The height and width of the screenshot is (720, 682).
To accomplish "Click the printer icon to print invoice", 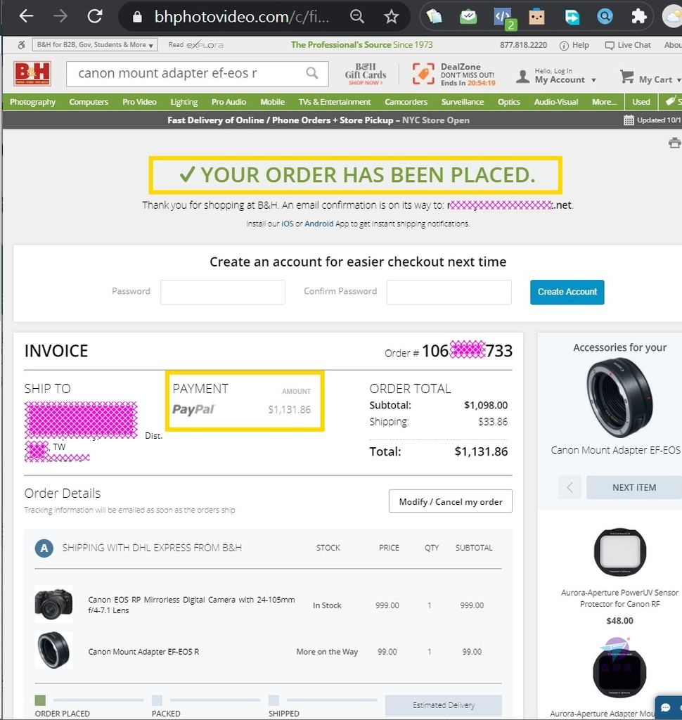I will click(675, 143).
